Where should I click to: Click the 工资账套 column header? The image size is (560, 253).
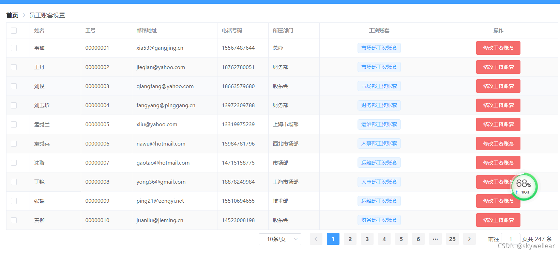point(379,31)
